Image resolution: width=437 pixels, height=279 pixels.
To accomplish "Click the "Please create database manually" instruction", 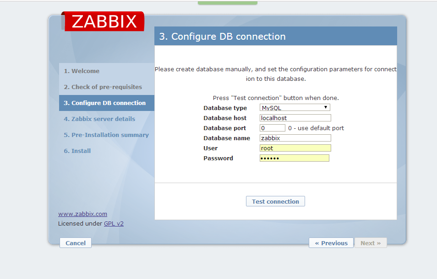I will 276,74.
